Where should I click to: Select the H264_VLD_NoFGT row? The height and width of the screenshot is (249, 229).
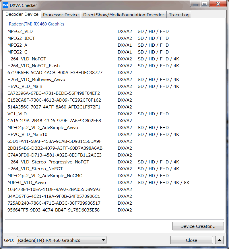point(114,59)
